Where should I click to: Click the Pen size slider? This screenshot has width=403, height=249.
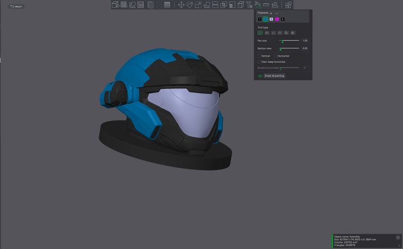[290, 41]
